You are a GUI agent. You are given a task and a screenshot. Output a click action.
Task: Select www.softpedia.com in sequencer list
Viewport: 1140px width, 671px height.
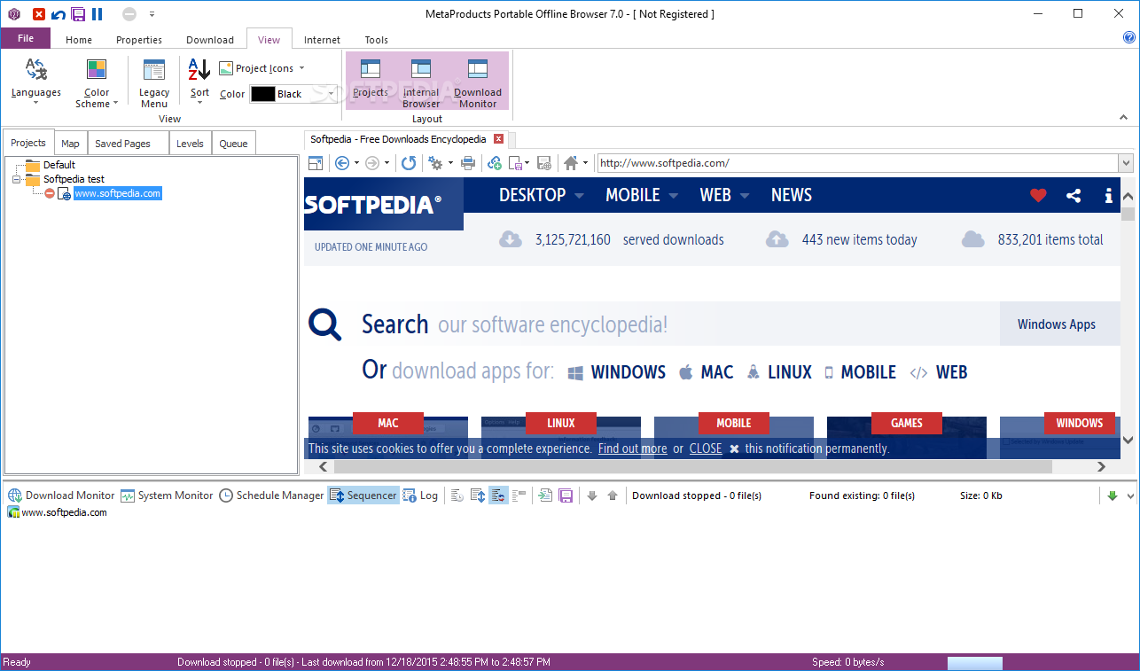pyautogui.click(x=58, y=512)
